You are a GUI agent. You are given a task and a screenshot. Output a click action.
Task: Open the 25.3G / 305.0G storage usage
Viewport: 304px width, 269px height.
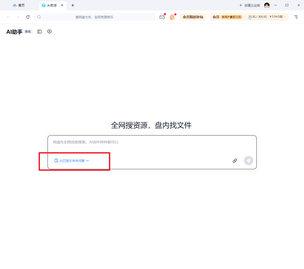click(x=258, y=17)
